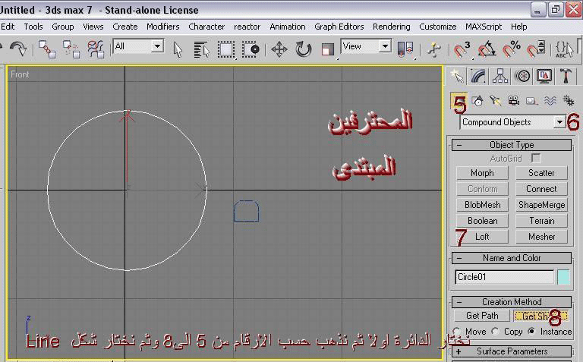Activate the Select and Move tool
This screenshot has height=362, width=583.
(x=279, y=49)
